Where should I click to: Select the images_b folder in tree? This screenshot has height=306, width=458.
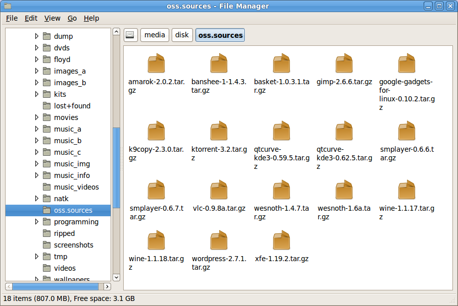(x=70, y=83)
